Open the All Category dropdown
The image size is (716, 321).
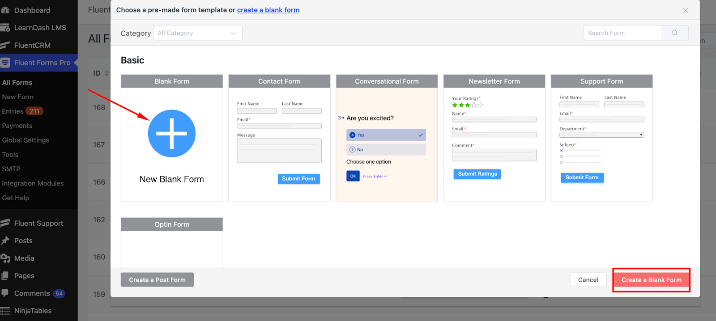click(198, 33)
